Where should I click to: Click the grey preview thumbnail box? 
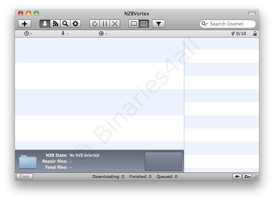[x=163, y=161]
